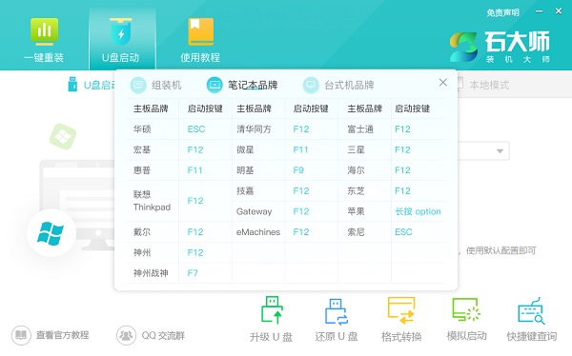
Task: Click the F11 key for 惠普
Action: 194,170
